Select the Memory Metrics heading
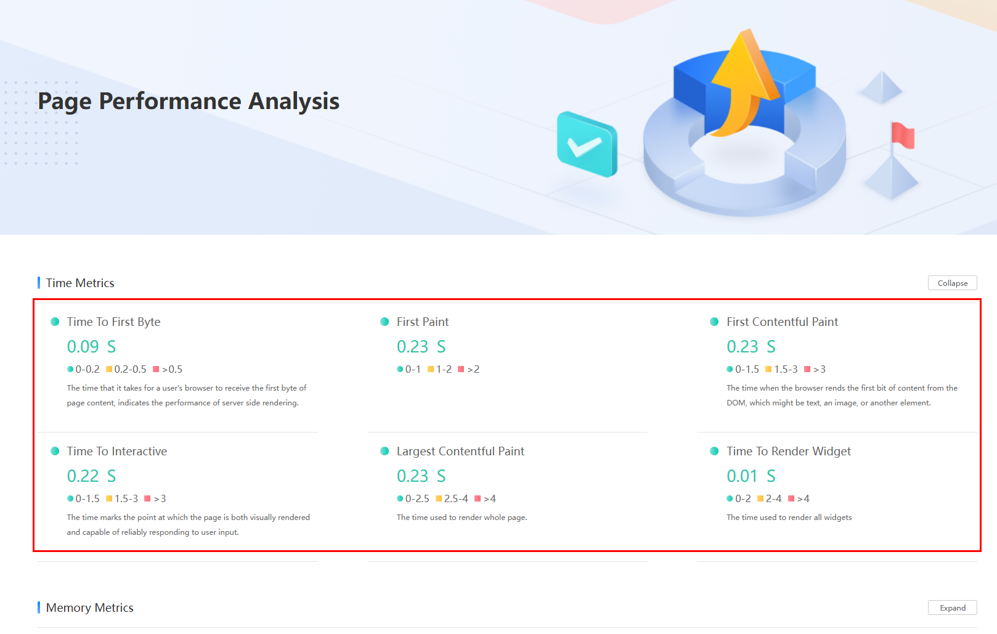This screenshot has width=997, height=634. click(x=90, y=608)
